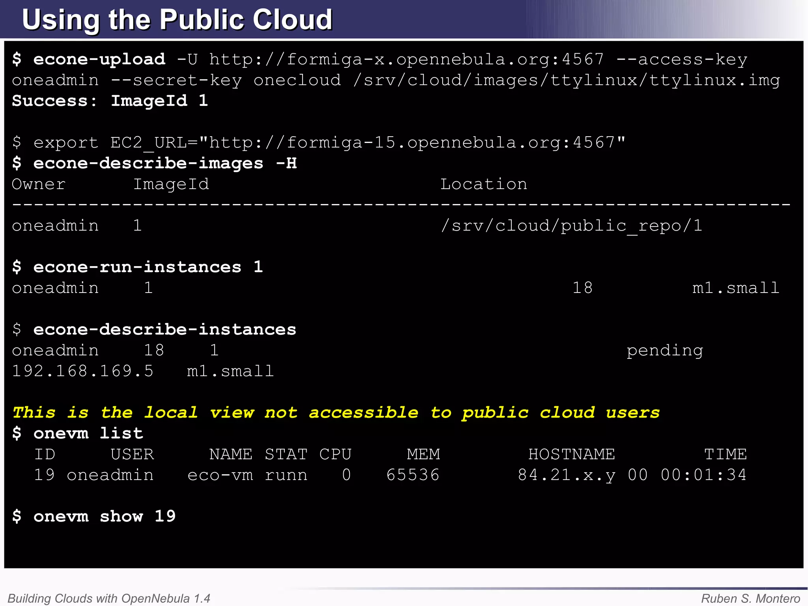The width and height of the screenshot is (808, 606).
Task: Click 'm1.small' next to the IP address
Action: [230, 371]
